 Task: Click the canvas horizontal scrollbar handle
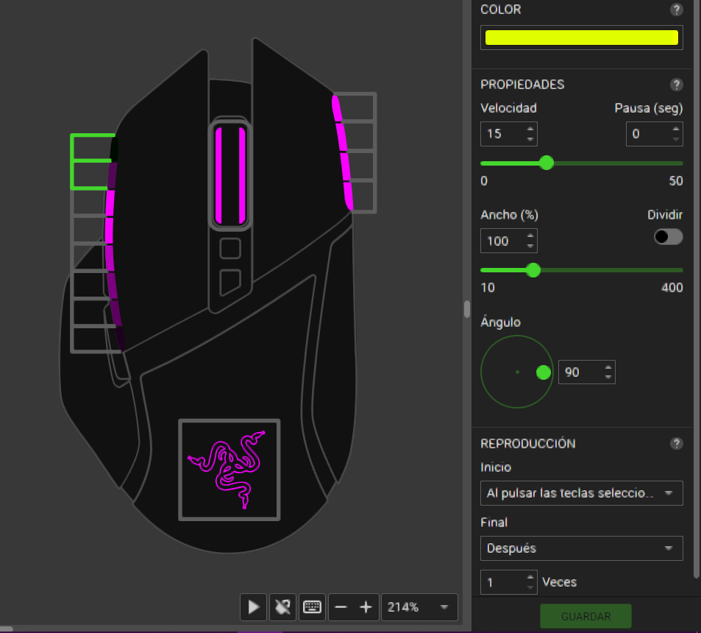[7, 629]
